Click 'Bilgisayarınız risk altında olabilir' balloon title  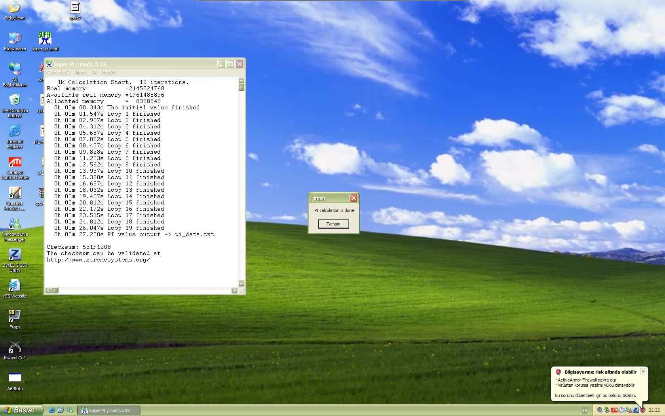600,372
